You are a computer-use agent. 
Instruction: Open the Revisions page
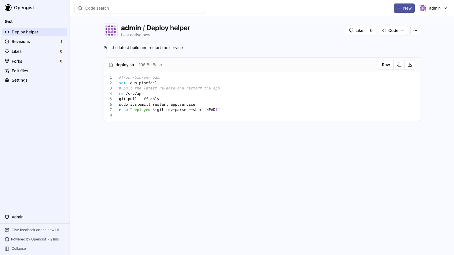pos(35,42)
